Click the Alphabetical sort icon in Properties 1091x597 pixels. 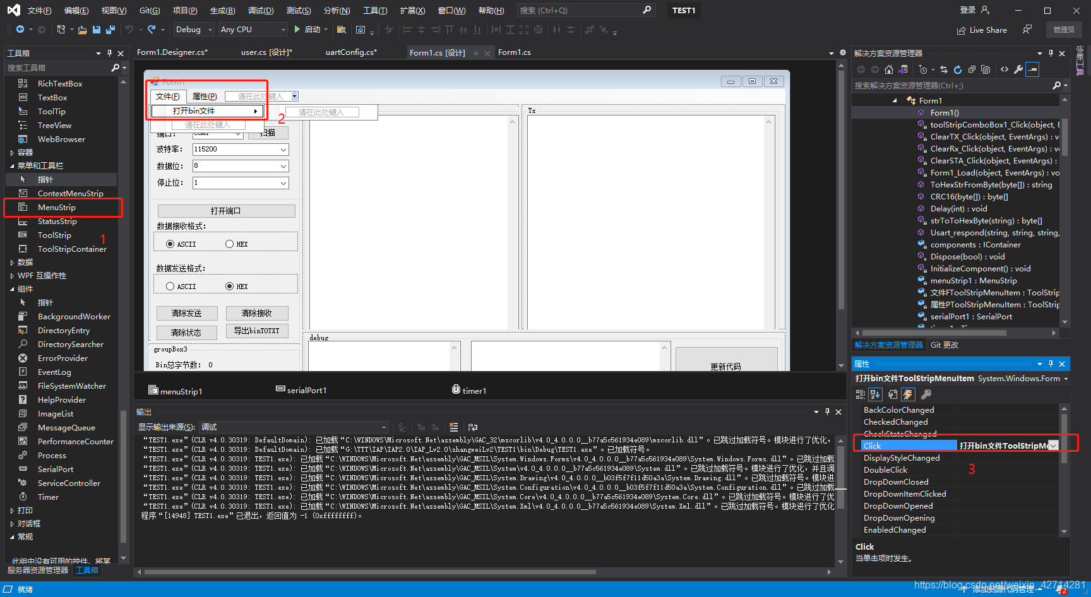tap(875, 394)
